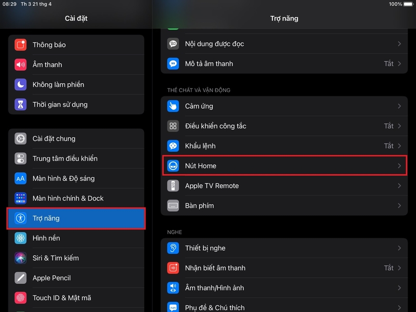Viewport: 416px width, 312px height.
Task: Tap the Nhận biết âm thanh red icon
Action: pos(173,268)
